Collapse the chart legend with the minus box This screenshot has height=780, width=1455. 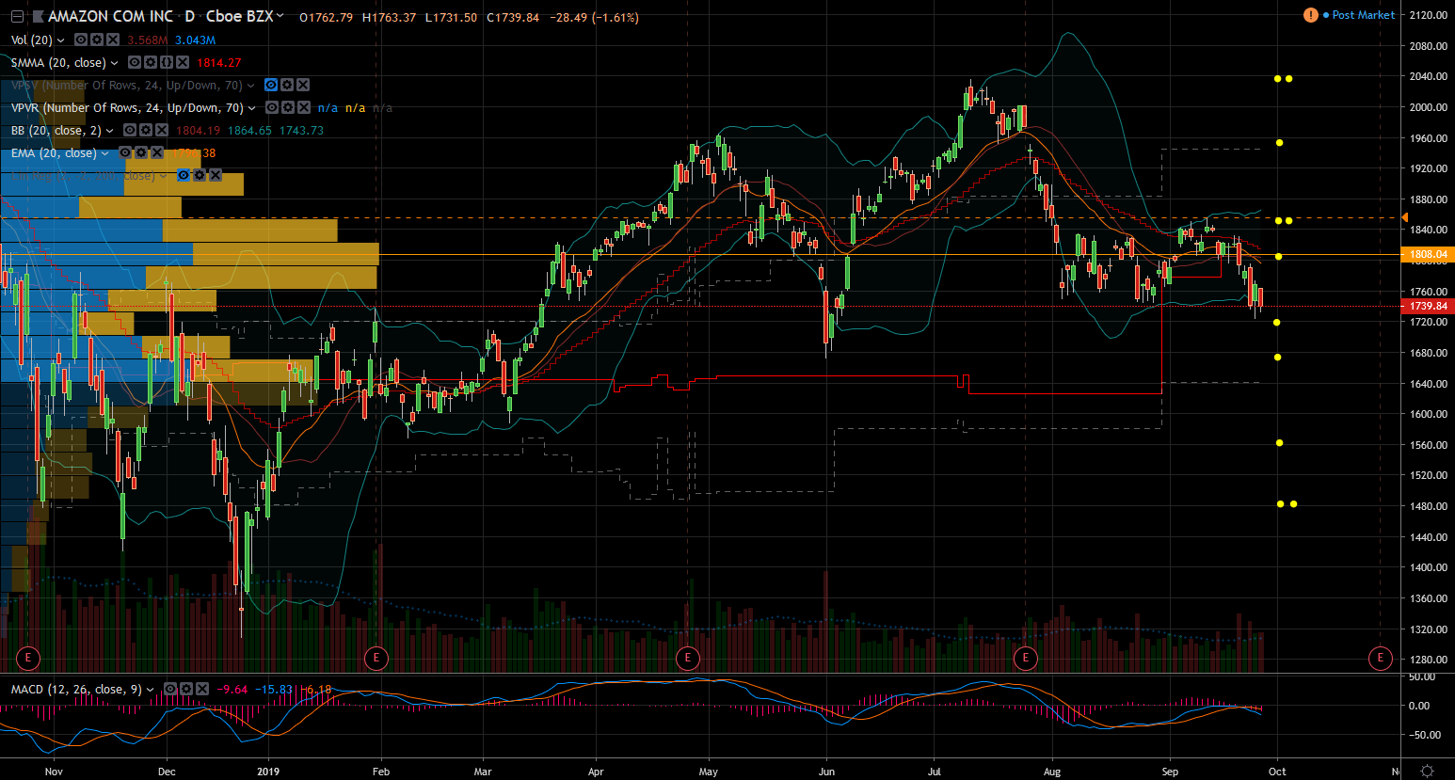pos(17,17)
